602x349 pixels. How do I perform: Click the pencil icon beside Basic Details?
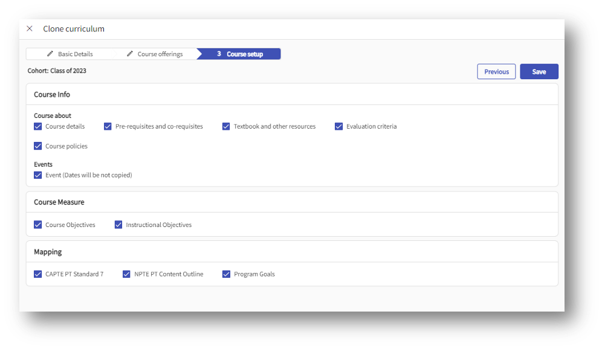pos(50,54)
